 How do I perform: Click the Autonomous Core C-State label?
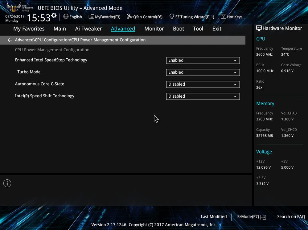click(39, 84)
